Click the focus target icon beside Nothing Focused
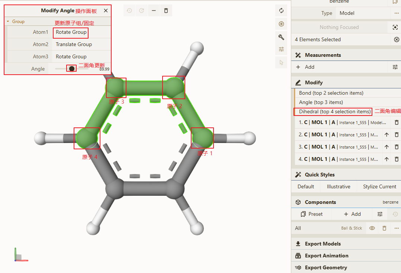The width and height of the screenshot is (401, 273). click(x=395, y=27)
